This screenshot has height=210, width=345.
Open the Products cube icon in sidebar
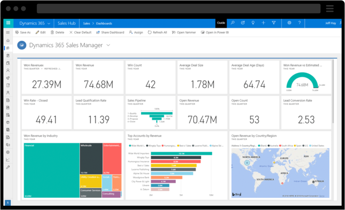8,122
